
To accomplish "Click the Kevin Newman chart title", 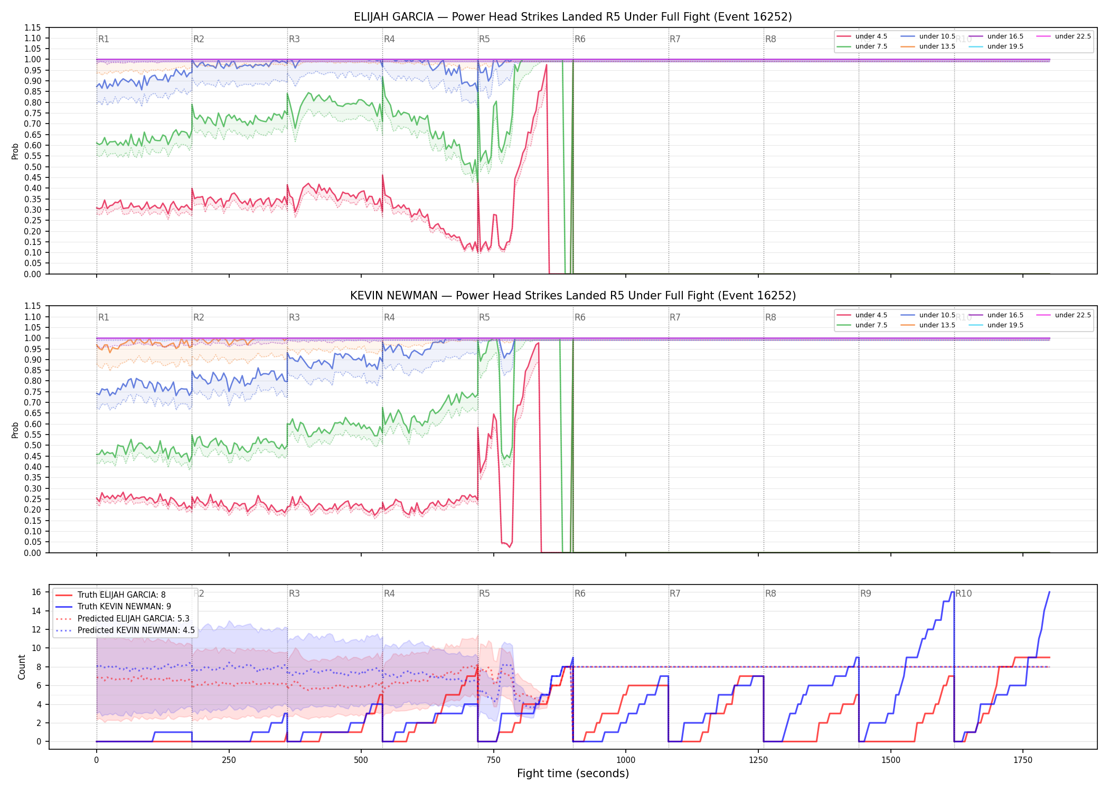I will (573, 296).
